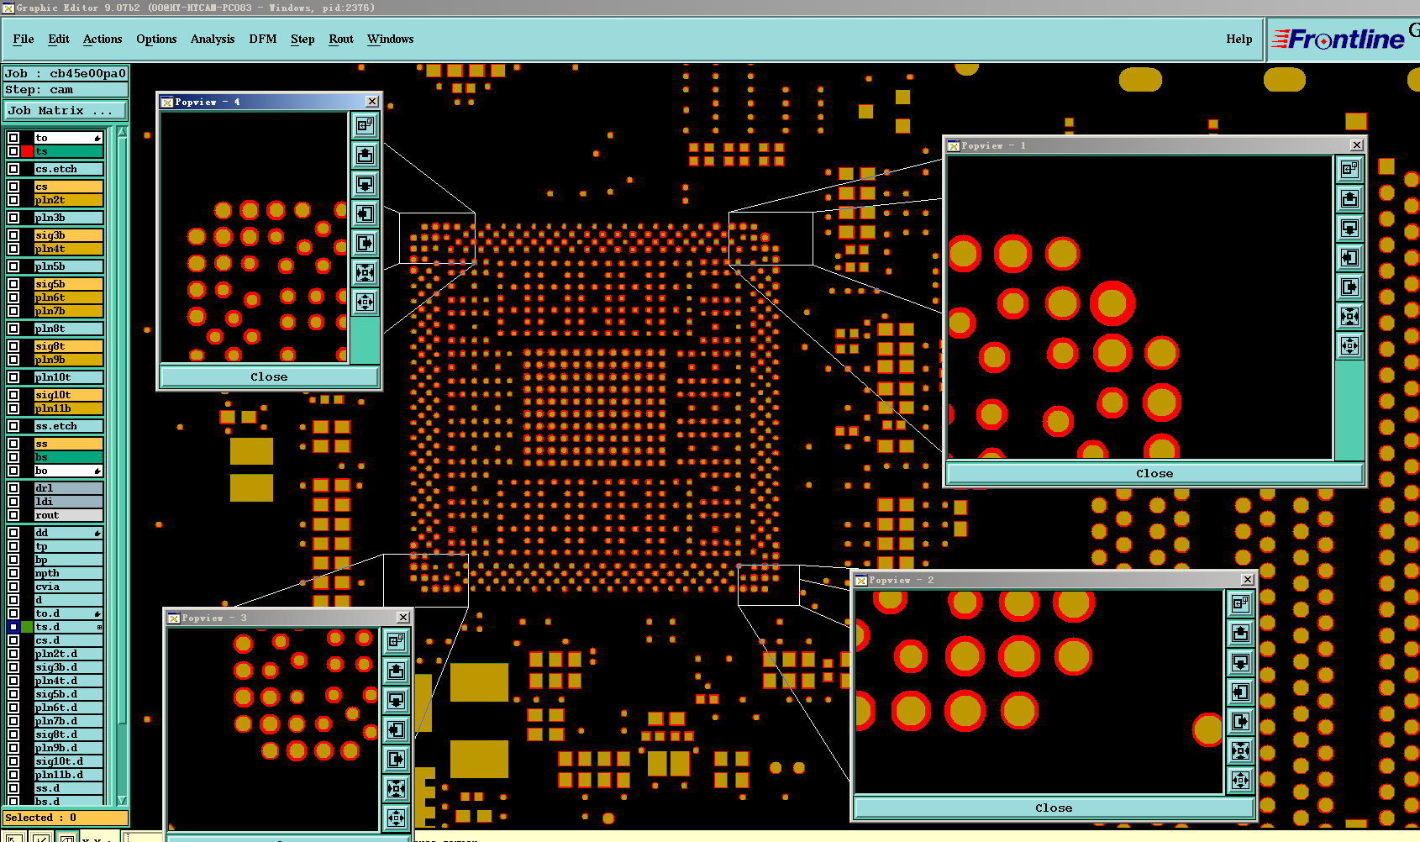This screenshot has width=1420, height=842.
Task: Click Close button in Popview 2
Action: (x=1054, y=808)
